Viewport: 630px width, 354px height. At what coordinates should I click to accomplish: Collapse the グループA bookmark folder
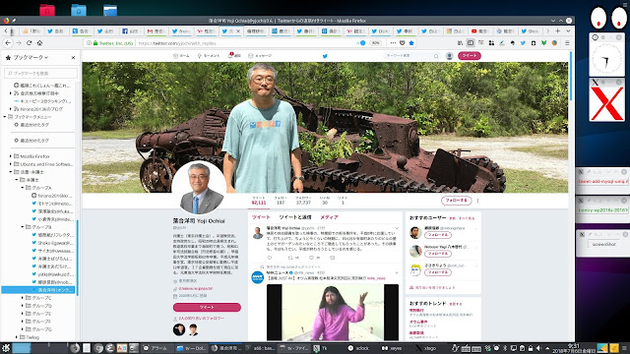23,188
